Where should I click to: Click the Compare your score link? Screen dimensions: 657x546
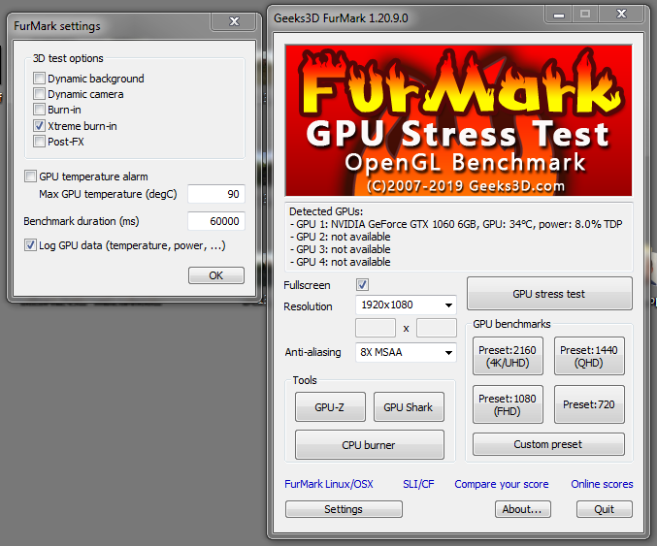coord(502,484)
